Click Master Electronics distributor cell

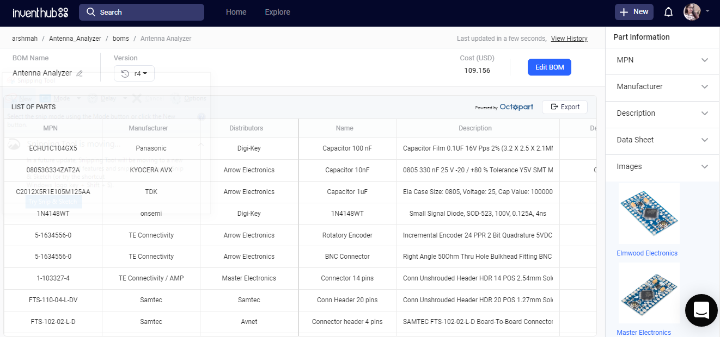coord(249,278)
